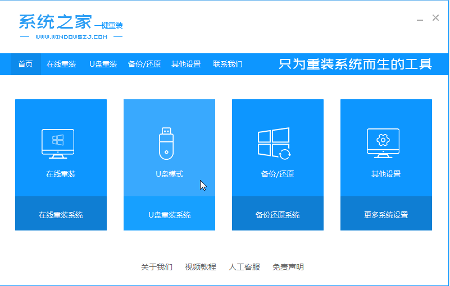450x286 pixels.
Task: Click the U盘模式 card label text
Action: pyautogui.click(x=169, y=174)
